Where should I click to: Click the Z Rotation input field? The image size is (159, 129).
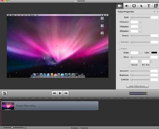134,31
